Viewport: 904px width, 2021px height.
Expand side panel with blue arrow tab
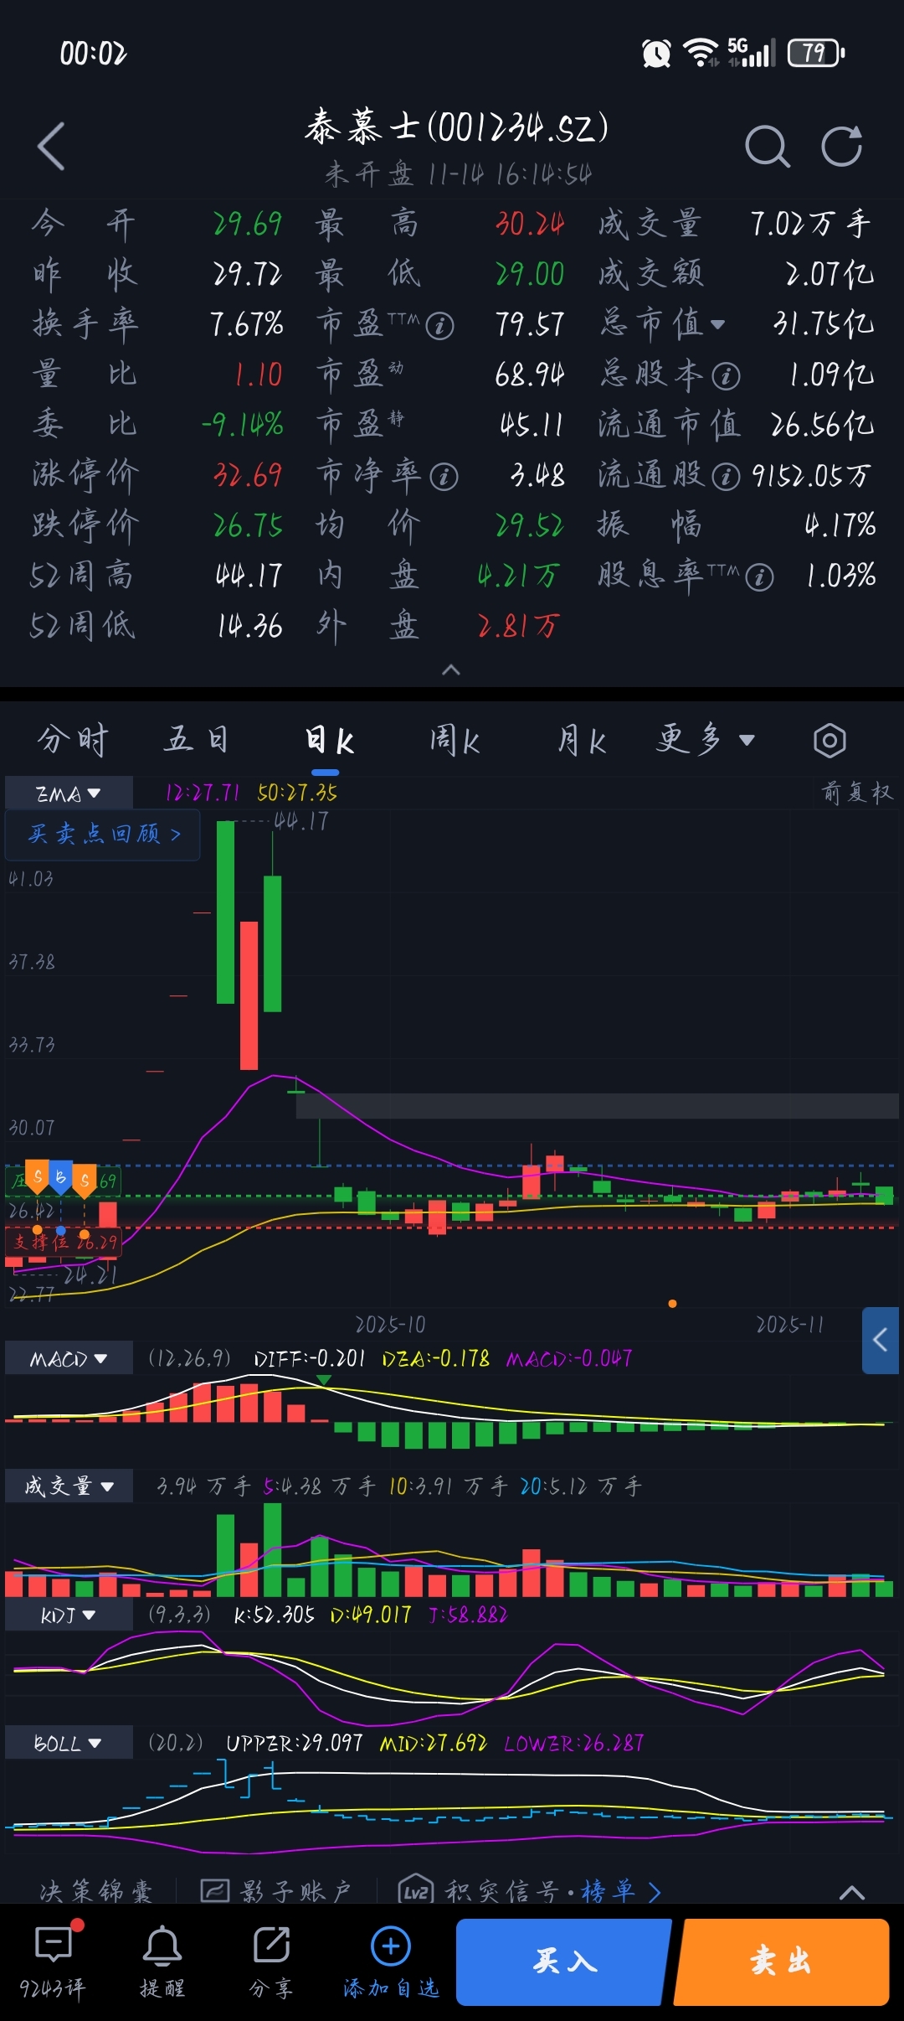click(x=881, y=1340)
